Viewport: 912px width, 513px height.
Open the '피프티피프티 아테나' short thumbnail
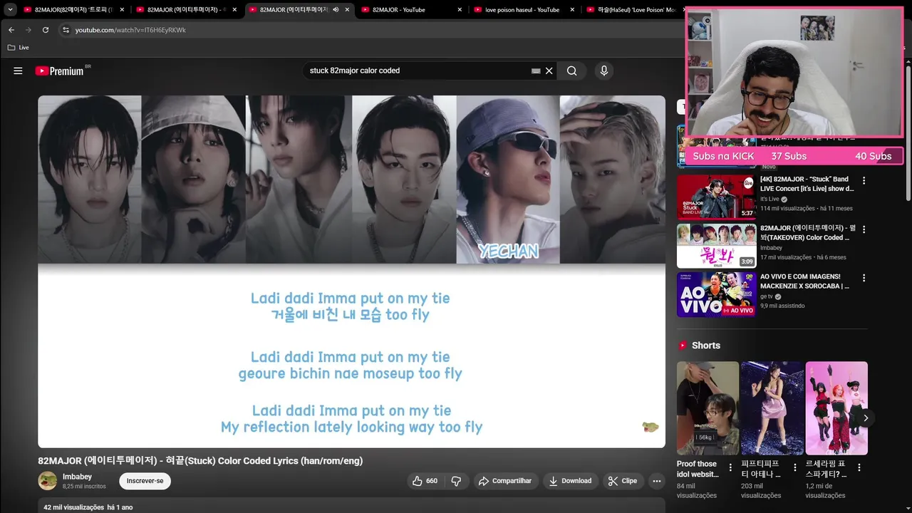tap(772, 408)
